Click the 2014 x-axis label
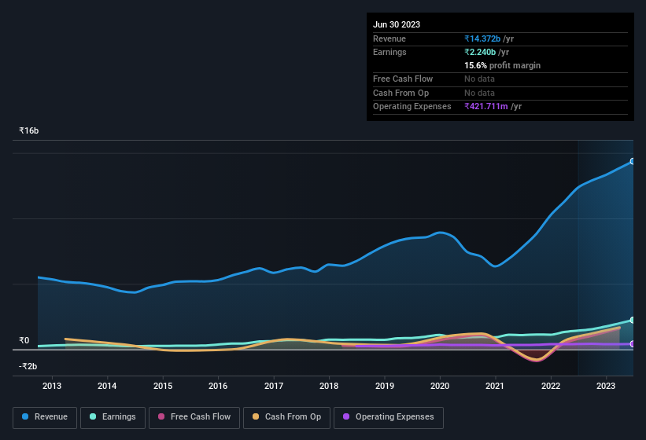 click(107, 386)
